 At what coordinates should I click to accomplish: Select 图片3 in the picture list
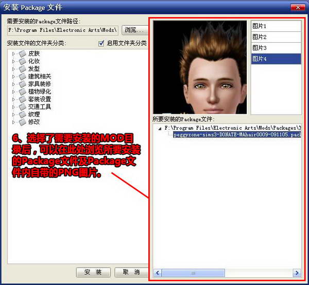point(276,48)
